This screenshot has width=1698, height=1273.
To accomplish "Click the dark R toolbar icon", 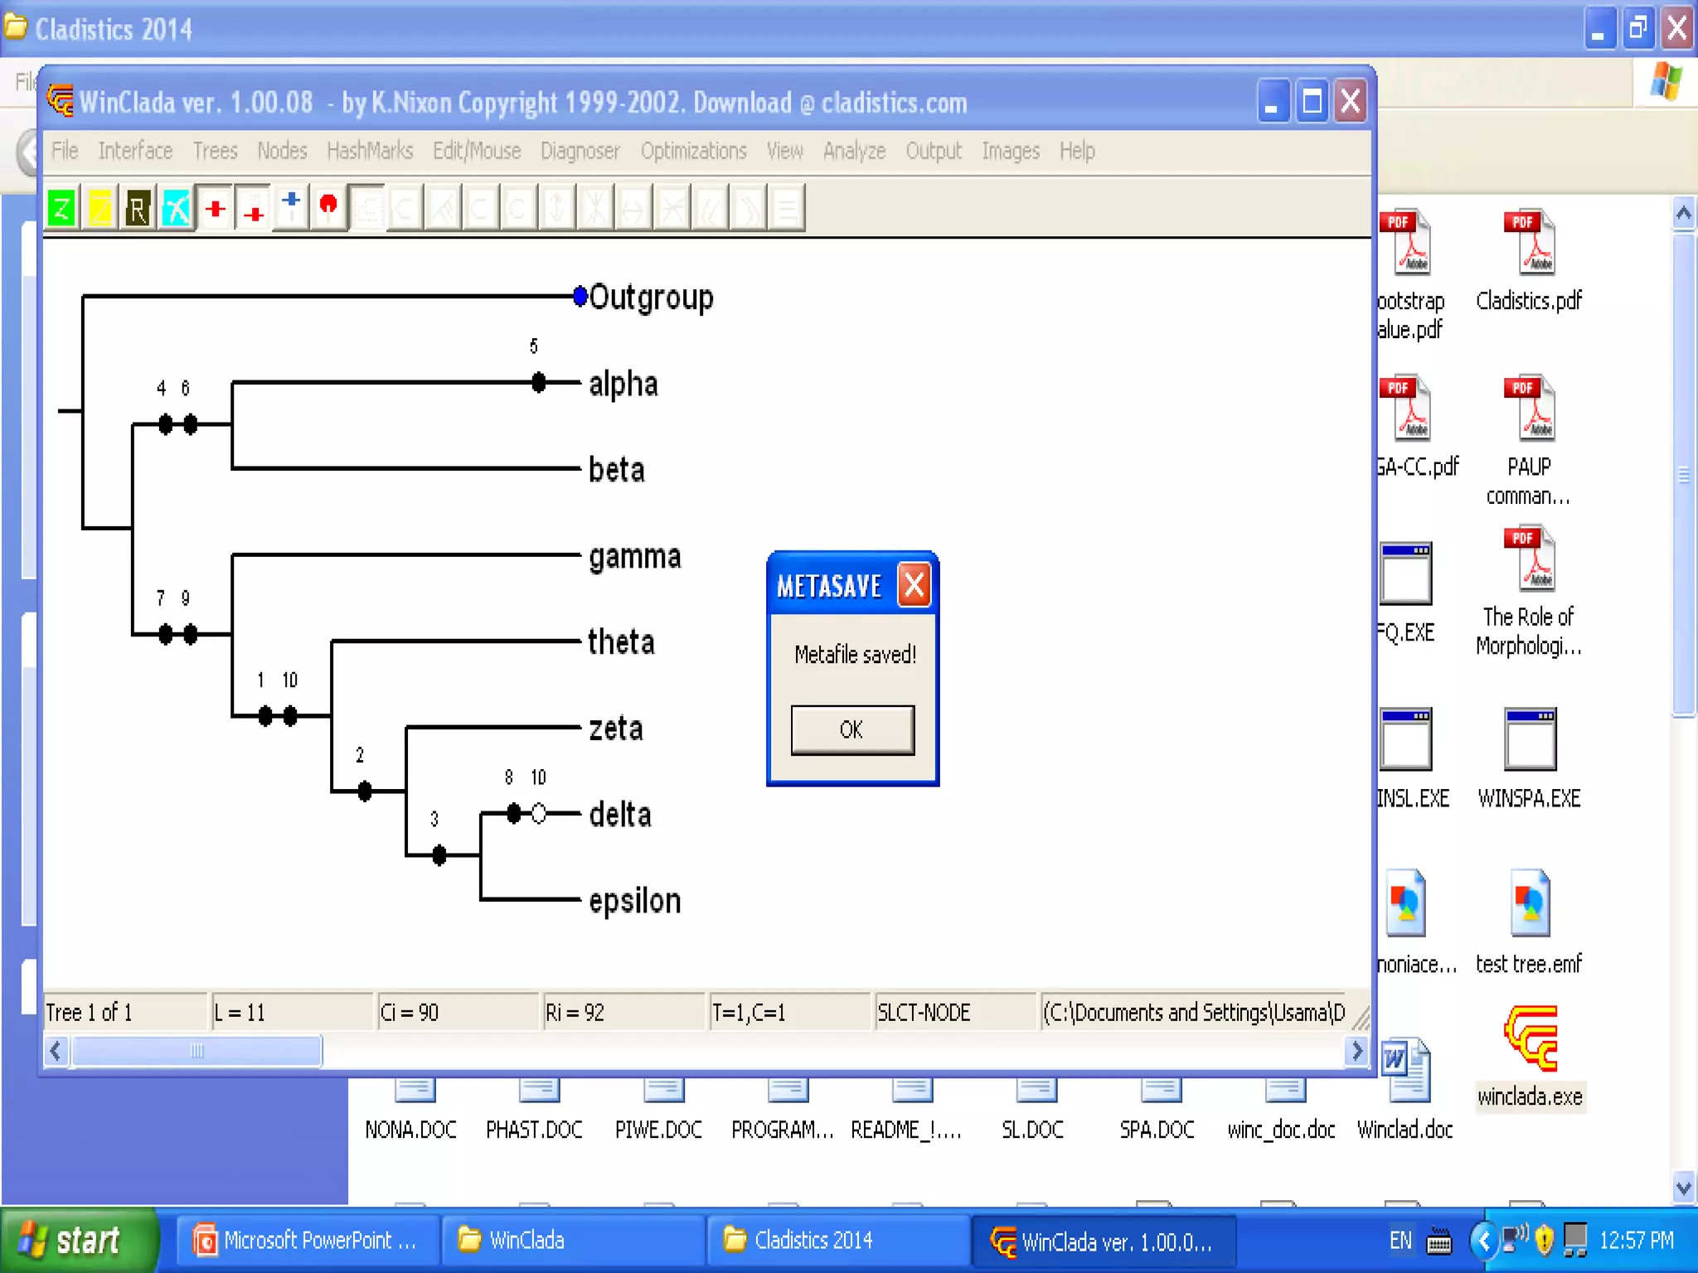I will (138, 207).
